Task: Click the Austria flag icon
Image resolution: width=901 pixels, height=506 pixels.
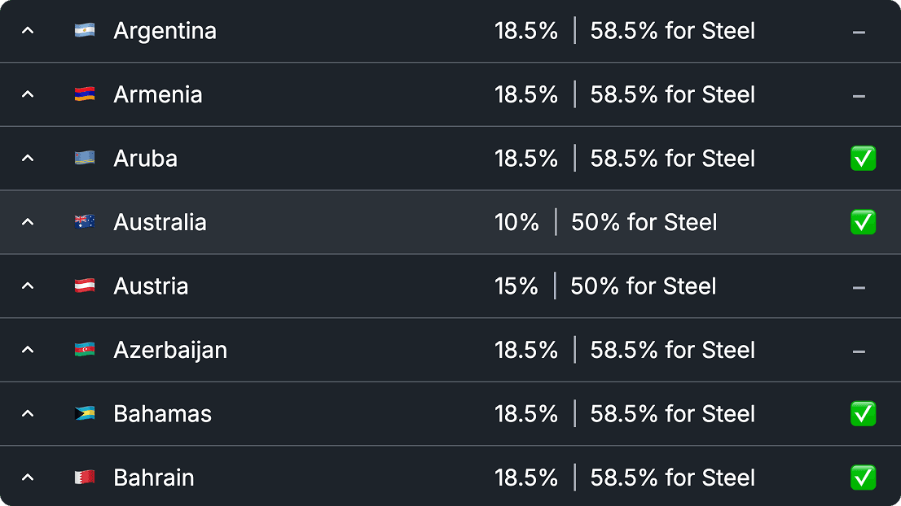Action: [x=85, y=286]
